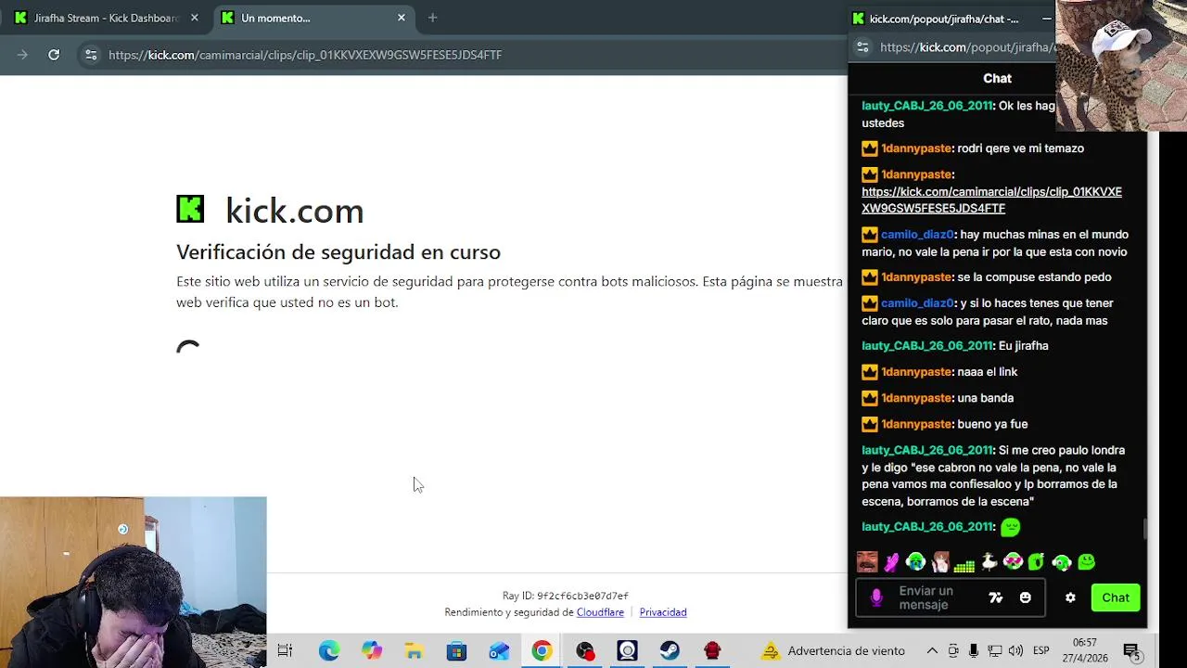Click 1dannypaste on the naaa el link message
This screenshot has width=1187, height=668.
[x=916, y=372]
